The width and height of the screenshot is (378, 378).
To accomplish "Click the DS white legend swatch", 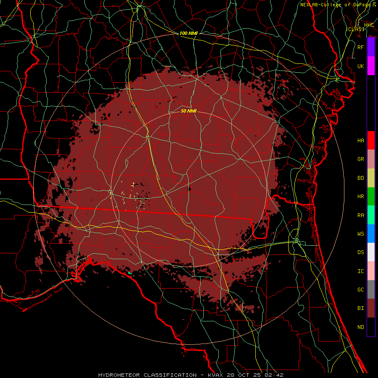I will (x=371, y=252).
